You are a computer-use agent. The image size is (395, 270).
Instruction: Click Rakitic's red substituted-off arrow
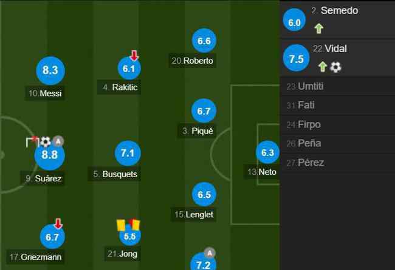(134, 55)
